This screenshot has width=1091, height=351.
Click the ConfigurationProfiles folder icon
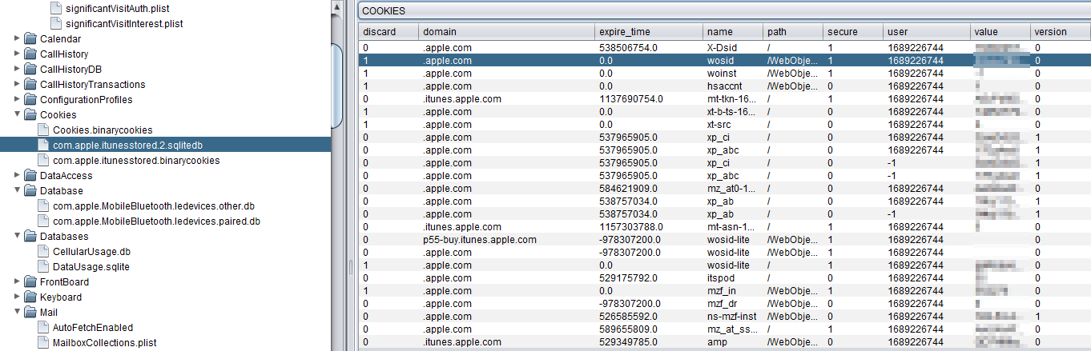coord(30,99)
